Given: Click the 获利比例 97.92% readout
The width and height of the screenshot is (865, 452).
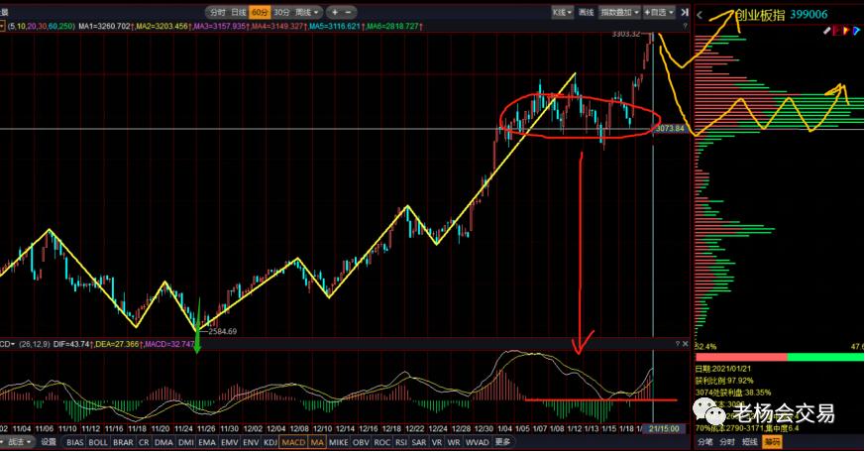Looking at the screenshot, I should point(724,381).
